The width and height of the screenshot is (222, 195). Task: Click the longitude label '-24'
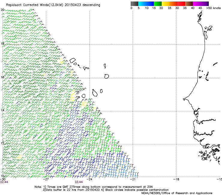click(89, 179)
